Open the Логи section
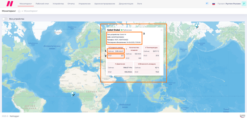Viewport: 247px width, 119px height. [x=140, y=4]
